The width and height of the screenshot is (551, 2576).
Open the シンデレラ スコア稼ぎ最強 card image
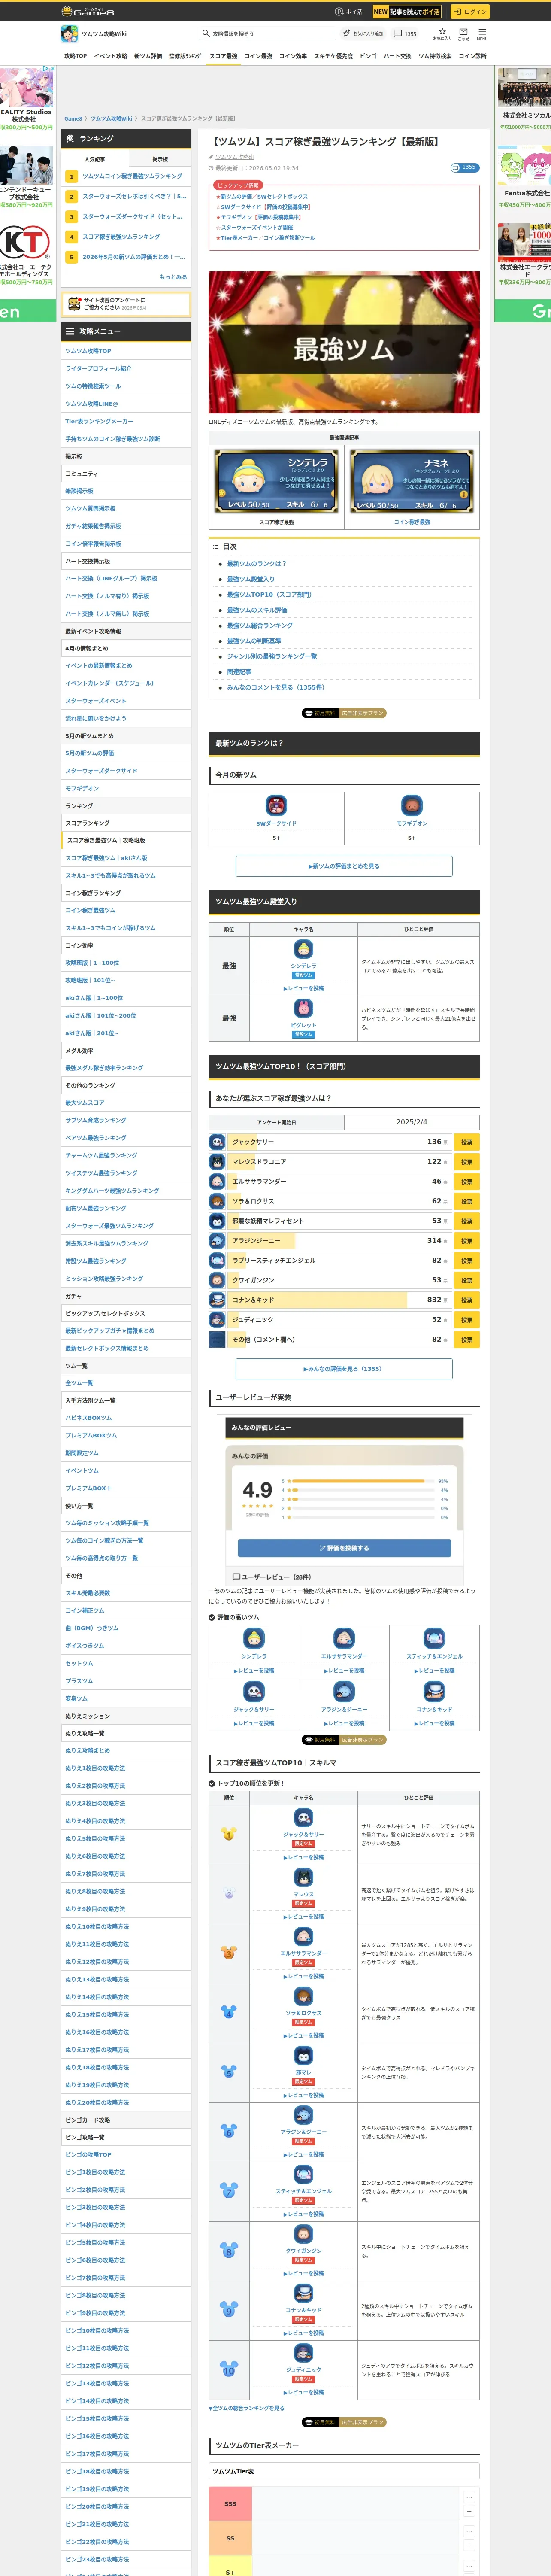point(276,480)
